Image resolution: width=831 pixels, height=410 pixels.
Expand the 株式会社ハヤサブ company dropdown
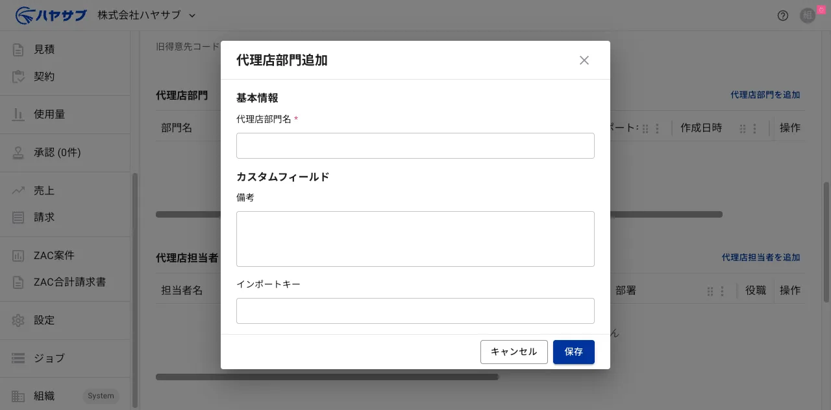[147, 15]
